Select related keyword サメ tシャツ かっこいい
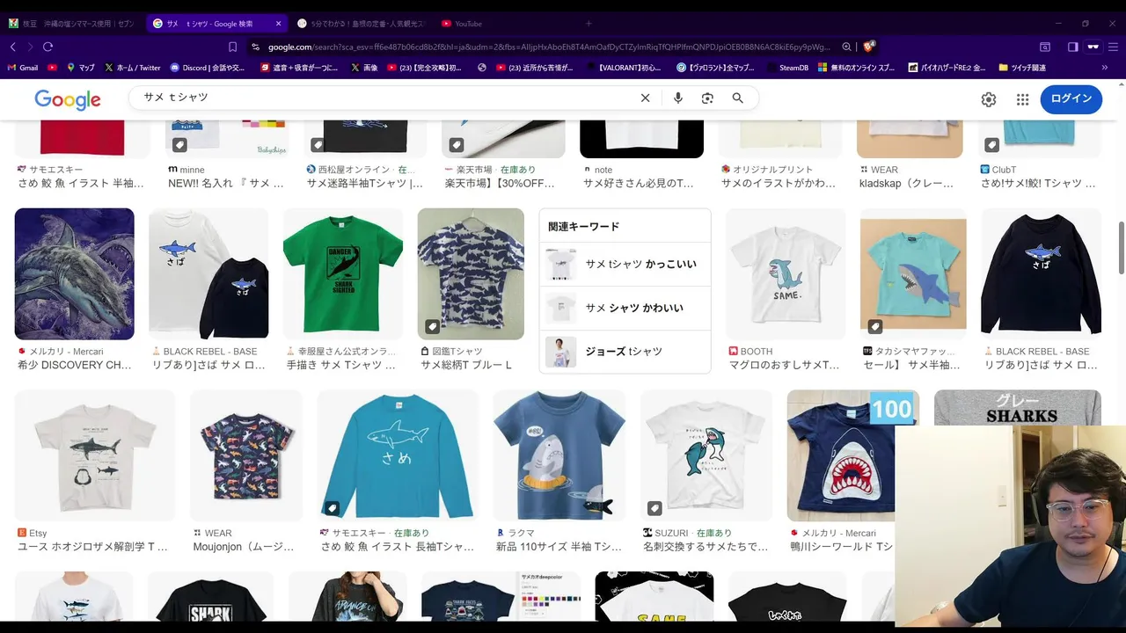This screenshot has height=633, width=1126. tap(625, 264)
